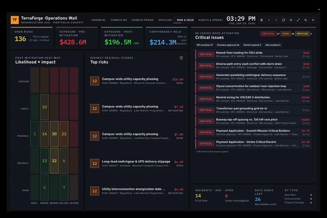Select the Overdue approval 26 chip
The image size is (327, 218).
click(x=228, y=45)
